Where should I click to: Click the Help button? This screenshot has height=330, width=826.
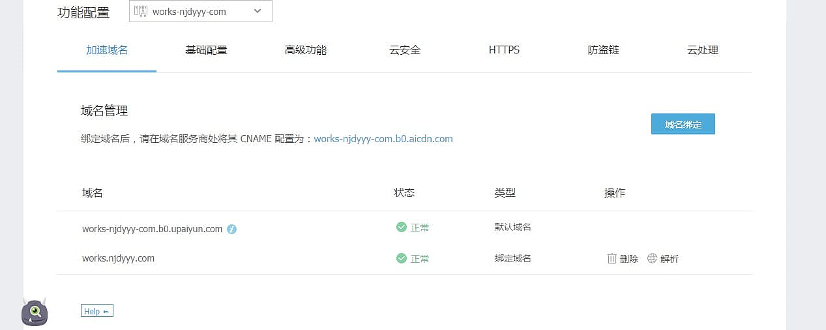[x=97, y=311]
